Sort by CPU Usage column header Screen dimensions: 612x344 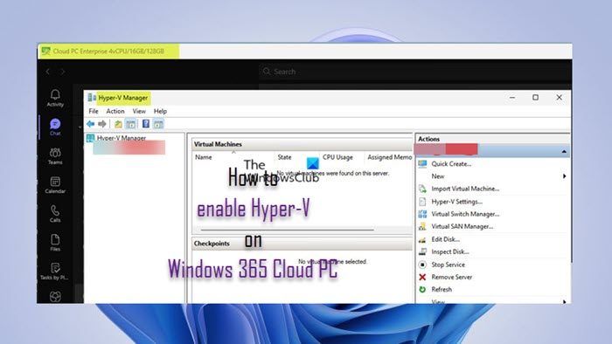click(x=337, y=157)
